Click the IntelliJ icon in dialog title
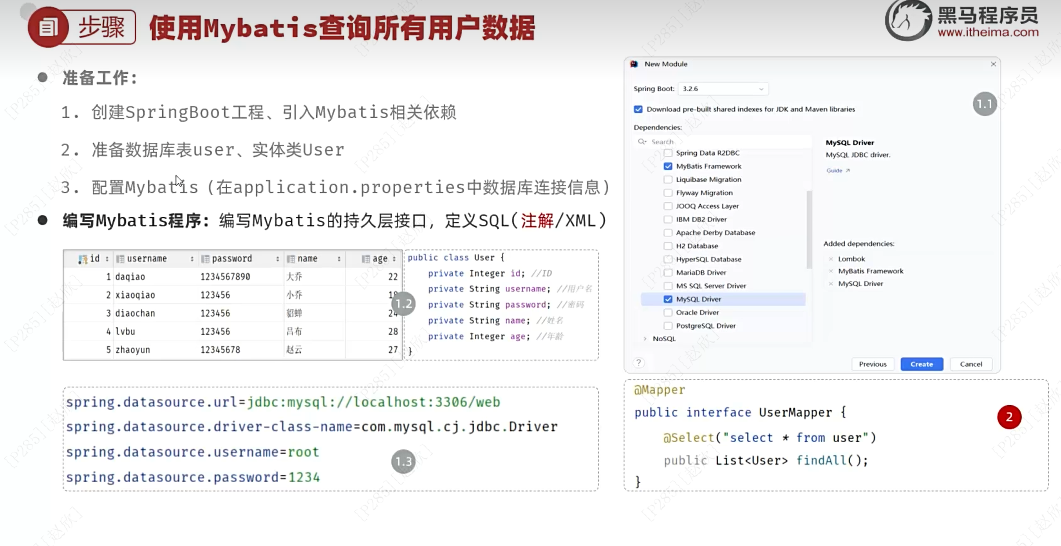1061x546 pixels. (634, 64)
